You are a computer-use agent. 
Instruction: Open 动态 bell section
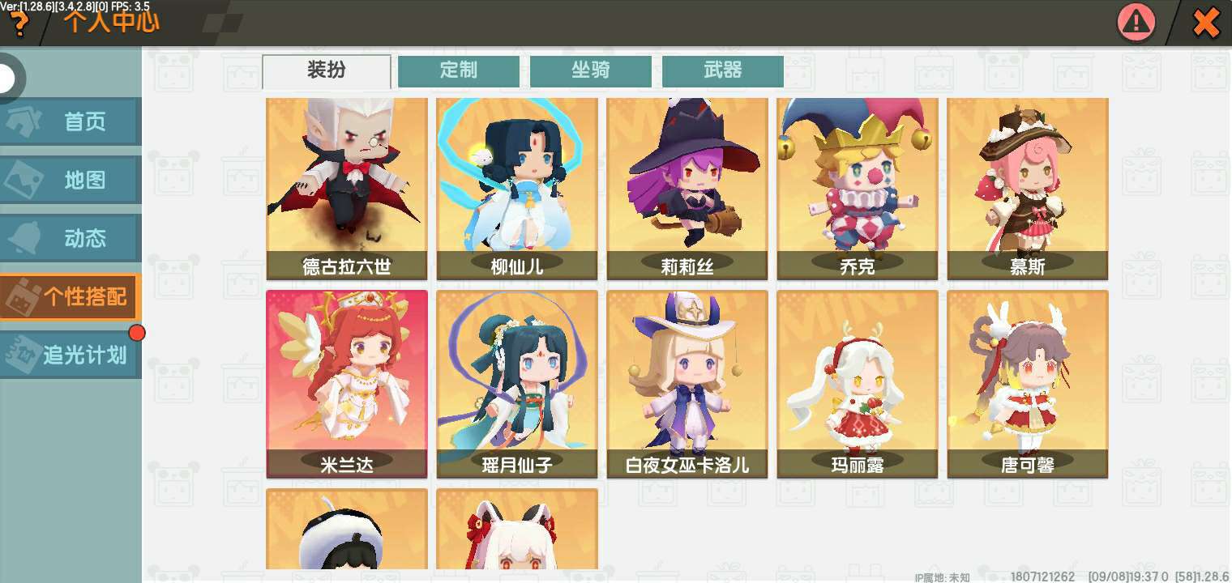[71, 238]
